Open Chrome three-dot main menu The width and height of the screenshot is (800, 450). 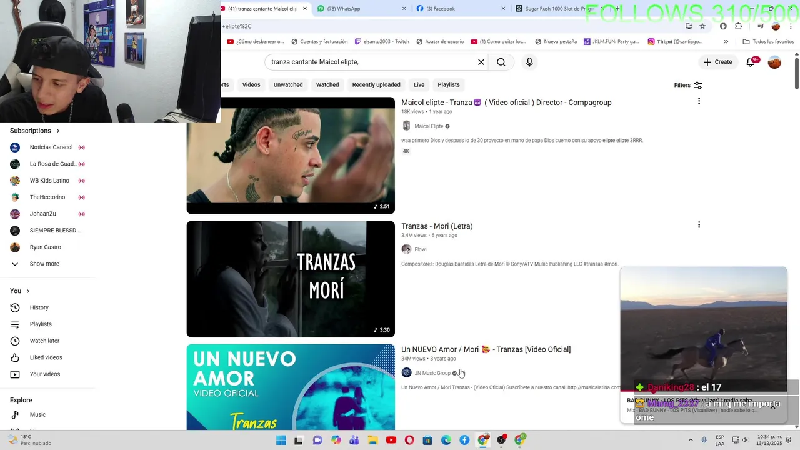point(791,26)
